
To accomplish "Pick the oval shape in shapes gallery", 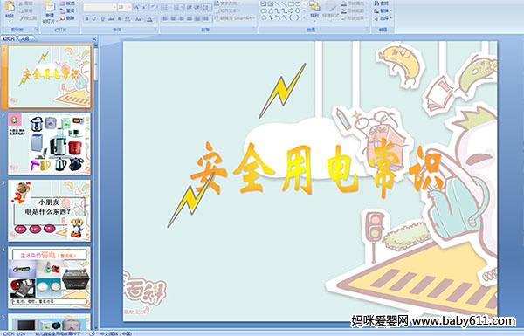I will [298, 3].
